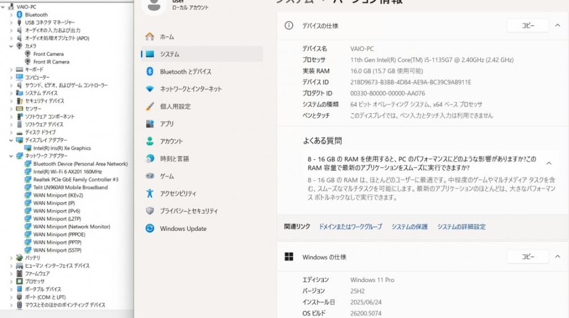Click the Front Camera device icon

click(27, 53)
